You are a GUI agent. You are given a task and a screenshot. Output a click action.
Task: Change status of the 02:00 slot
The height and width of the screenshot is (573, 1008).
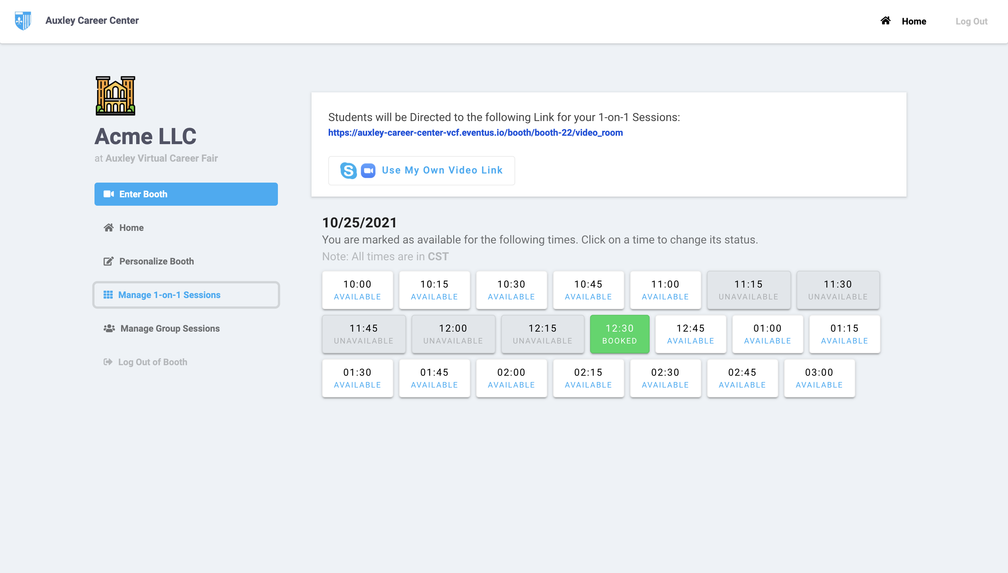pyautogui.click(x=511, y=378)
